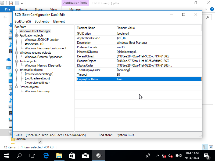This screenshot has width=215, height=161.
Task: Click the DisplayBootMenu True value
Action: (120, 79)
